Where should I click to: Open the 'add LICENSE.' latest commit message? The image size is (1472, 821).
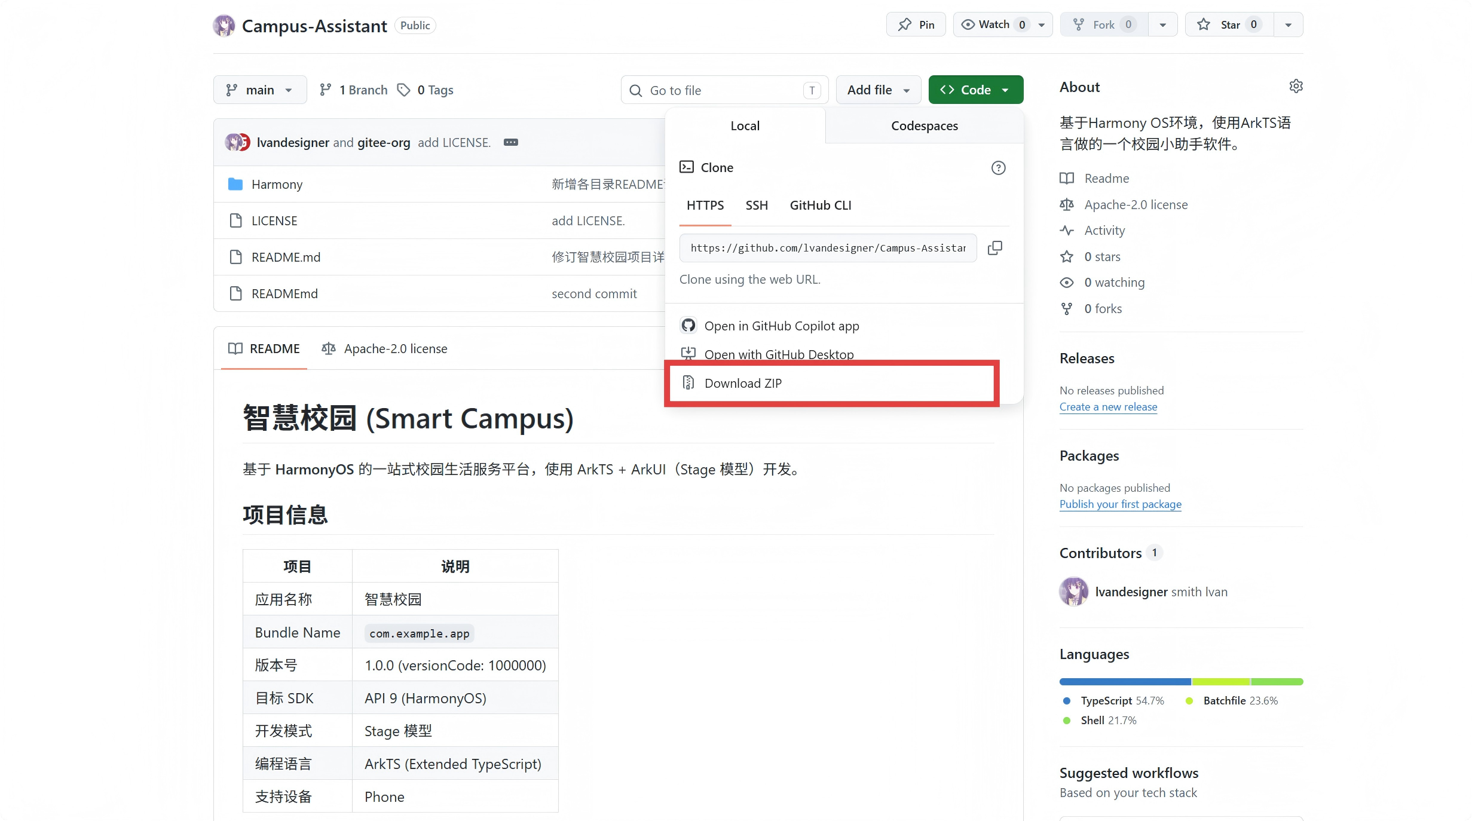coord(454,142)
